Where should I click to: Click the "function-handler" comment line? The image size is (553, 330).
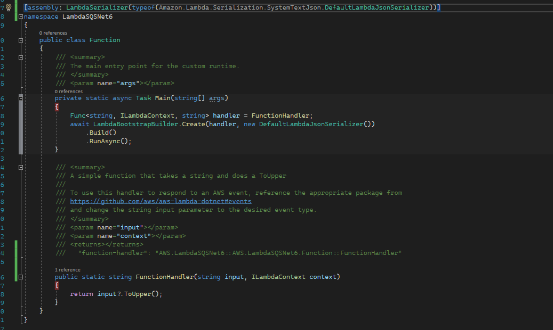(x=229, y=253)
